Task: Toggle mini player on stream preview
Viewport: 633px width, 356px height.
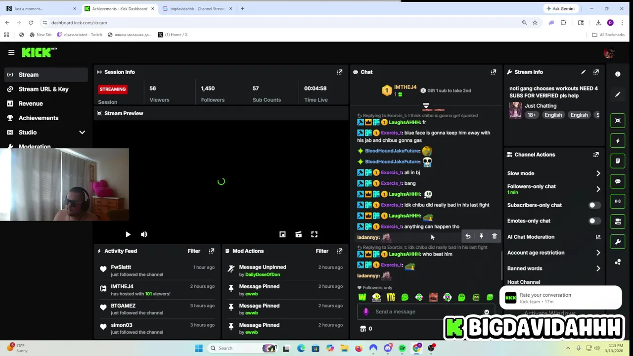Action: (x=282, y=235)
